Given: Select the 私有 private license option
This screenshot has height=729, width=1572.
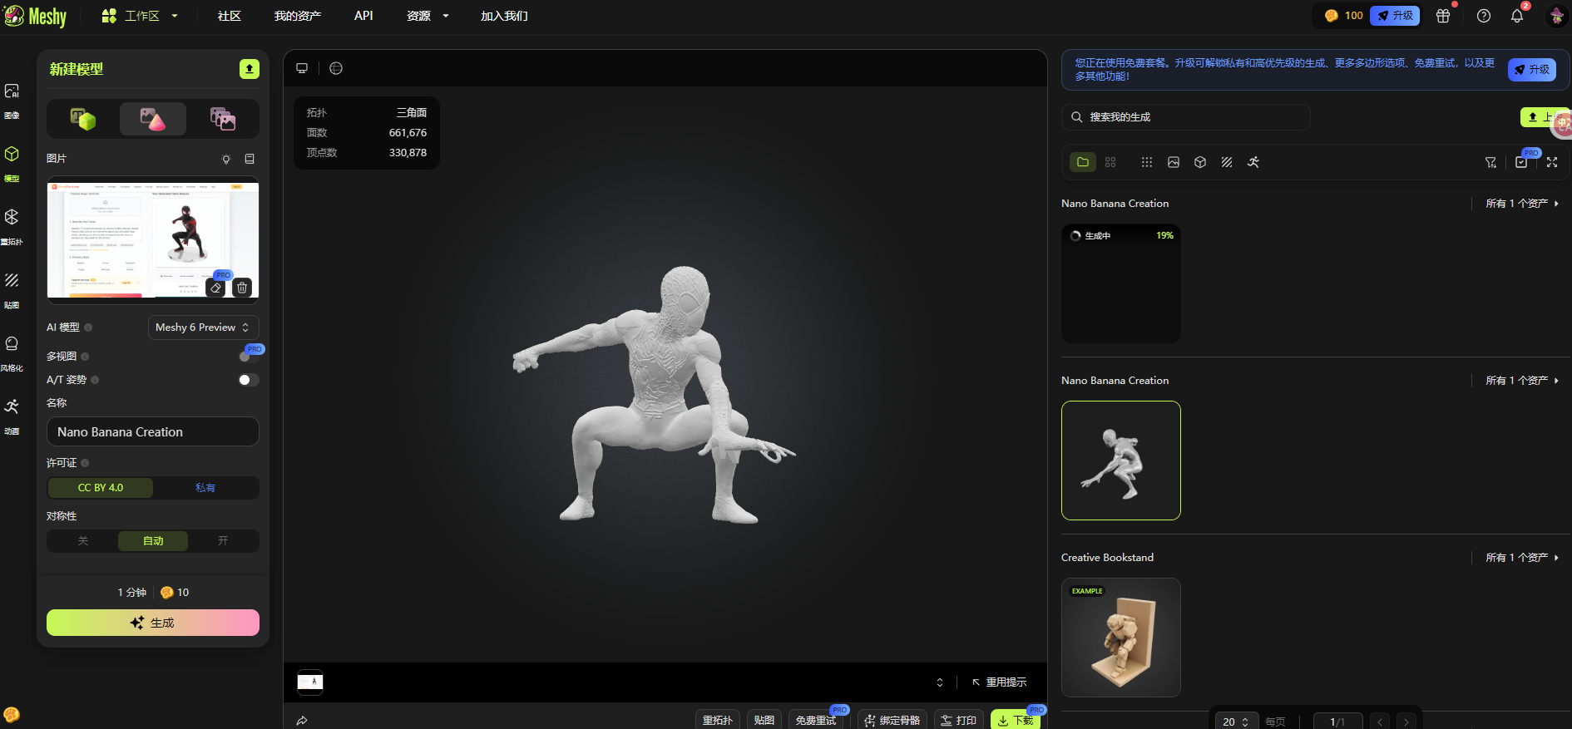Looking at the screenshot, I should [x=205, y=488].
